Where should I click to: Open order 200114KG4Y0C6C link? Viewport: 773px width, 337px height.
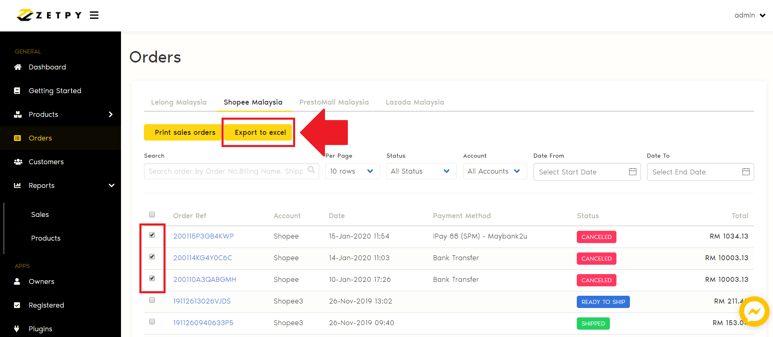pos(202,258)
